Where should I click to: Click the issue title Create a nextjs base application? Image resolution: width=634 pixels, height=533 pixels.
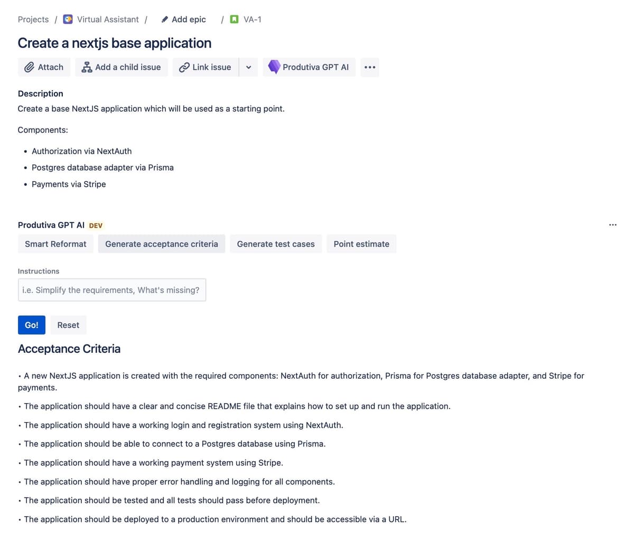pyautogui.click(x=114, y=43)
